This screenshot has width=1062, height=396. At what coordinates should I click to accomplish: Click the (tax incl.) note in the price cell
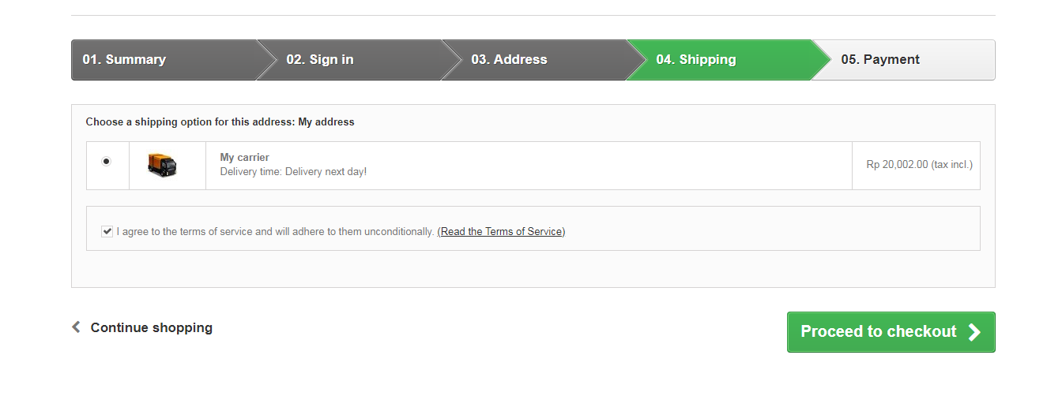(x=952, y=165)
